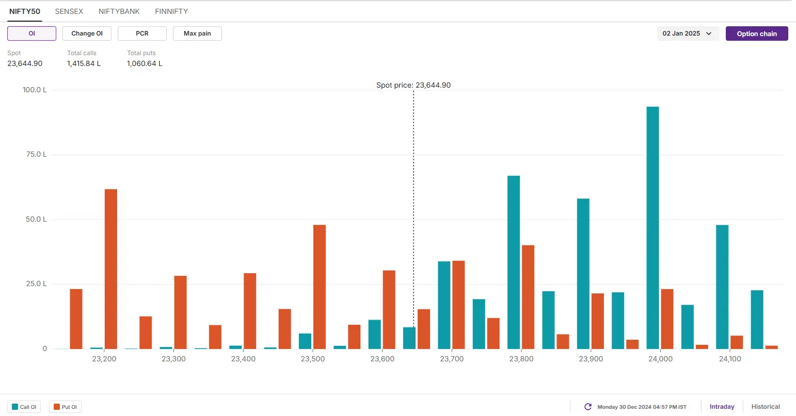Switch to the Historical view

(766, 407)
